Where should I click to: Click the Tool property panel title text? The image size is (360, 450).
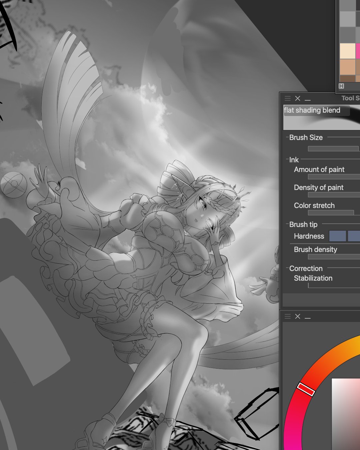tap(350, 98)
